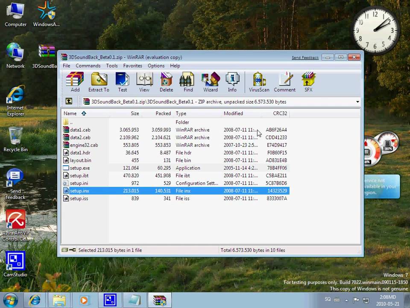Click the key password icon in status bar
Image resolution: width=410 pixels, height=308 pixels.
[73, 250]
